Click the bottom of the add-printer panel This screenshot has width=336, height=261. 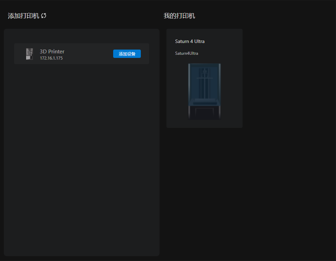[81, 248]
